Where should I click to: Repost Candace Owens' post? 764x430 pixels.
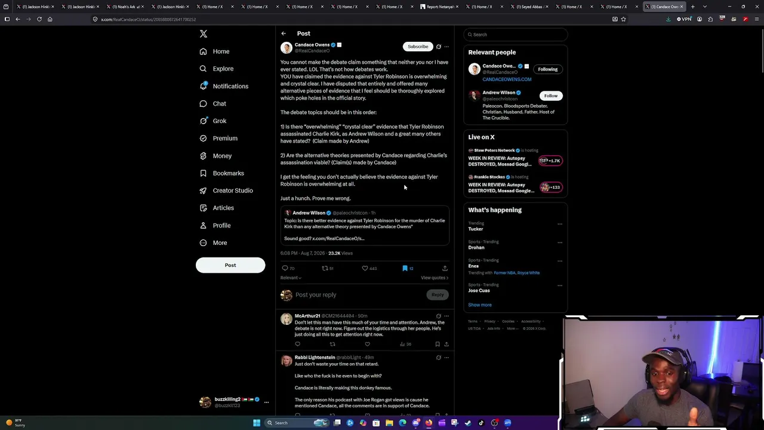tap(325, 268)
